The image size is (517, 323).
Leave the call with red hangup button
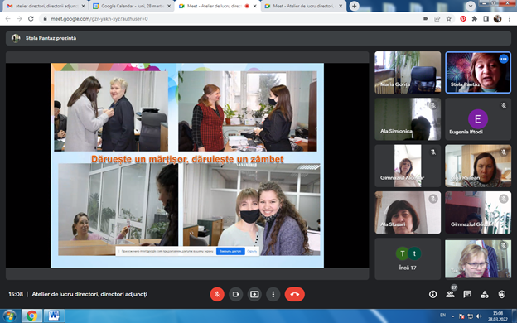[294, 294]
